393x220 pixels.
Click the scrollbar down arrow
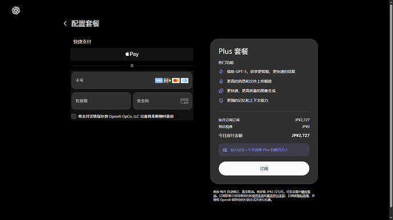tap(391, 218)
